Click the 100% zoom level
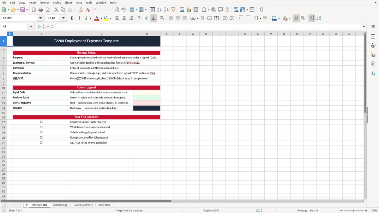379x213 pixels. (x=374, y=210)
